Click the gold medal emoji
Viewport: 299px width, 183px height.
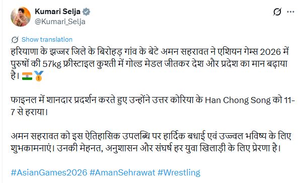coord(39,76)
